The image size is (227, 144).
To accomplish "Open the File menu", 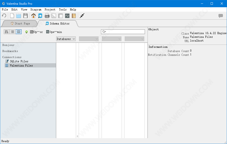I will click(x=5, y=10).
